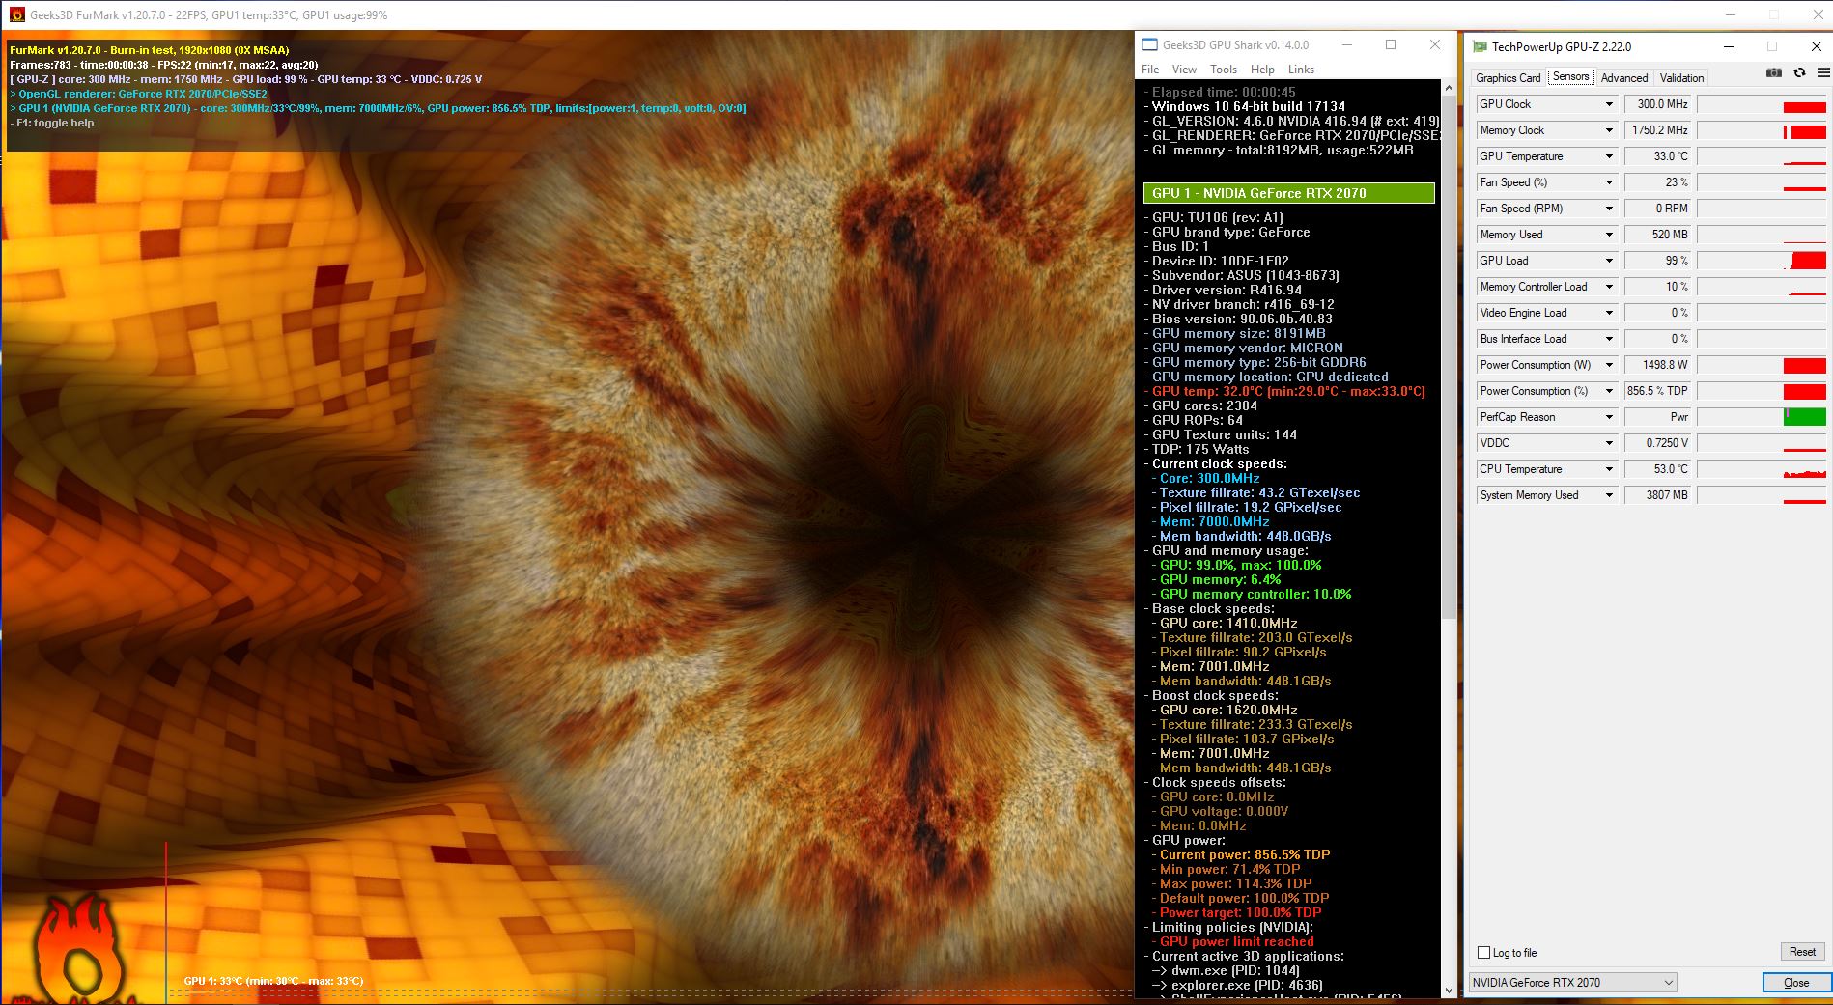1833x1005 pixels.
Task: Open the Bus Interface Load dropdown
Action: click(1609, 339)
